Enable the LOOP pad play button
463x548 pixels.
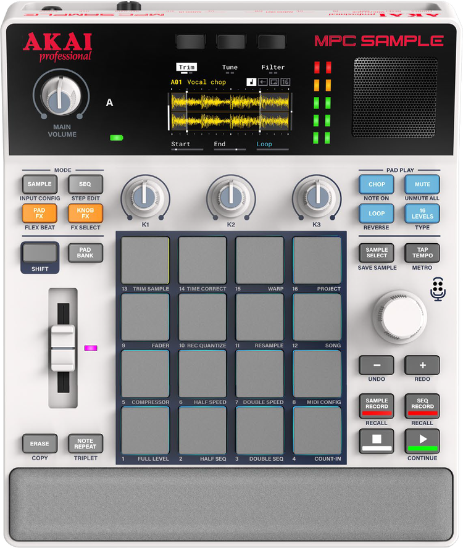point(377,213)
